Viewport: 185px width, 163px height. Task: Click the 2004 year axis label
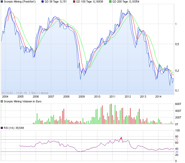(5, 97)
